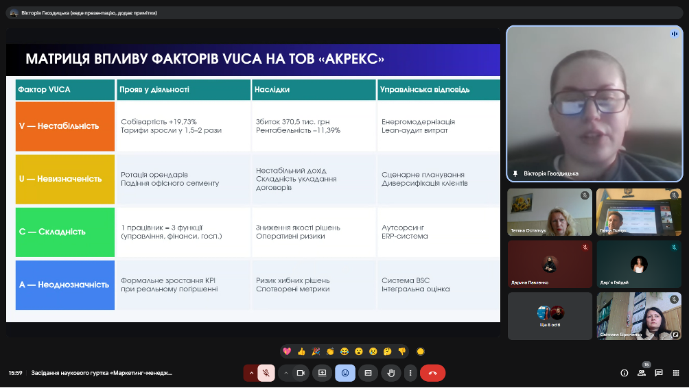The width and height of the screenshot is (689, 388).
Task: Open the chat with everyone panel
Action: [x=659, y=373]
